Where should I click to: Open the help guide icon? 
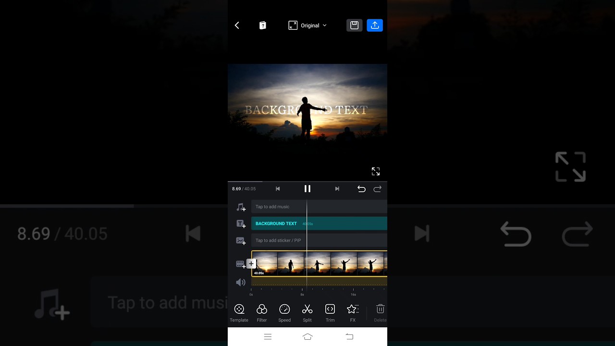(x=263, y=25)
